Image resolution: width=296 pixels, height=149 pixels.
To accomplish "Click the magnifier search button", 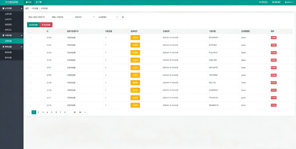I will click(123, 17).
